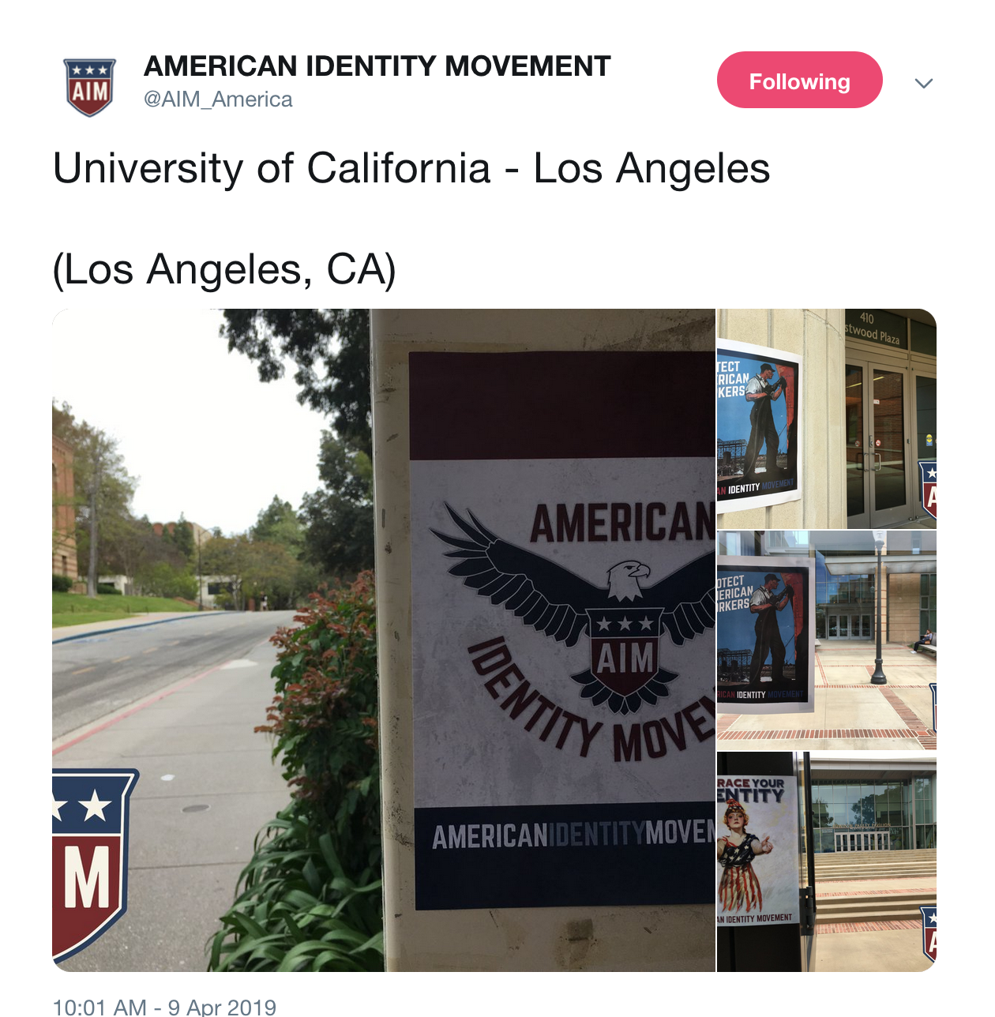The image size is (995, 1017).
Task: Click the welder worker poster in top-right photo
Action: (x=758, y=427)
